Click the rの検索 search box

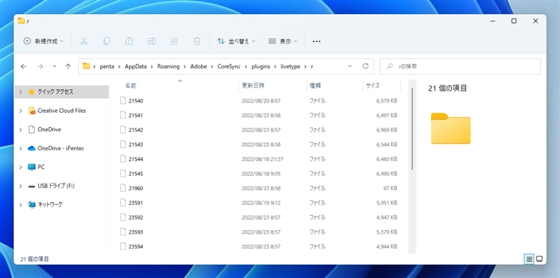point(460,66)
